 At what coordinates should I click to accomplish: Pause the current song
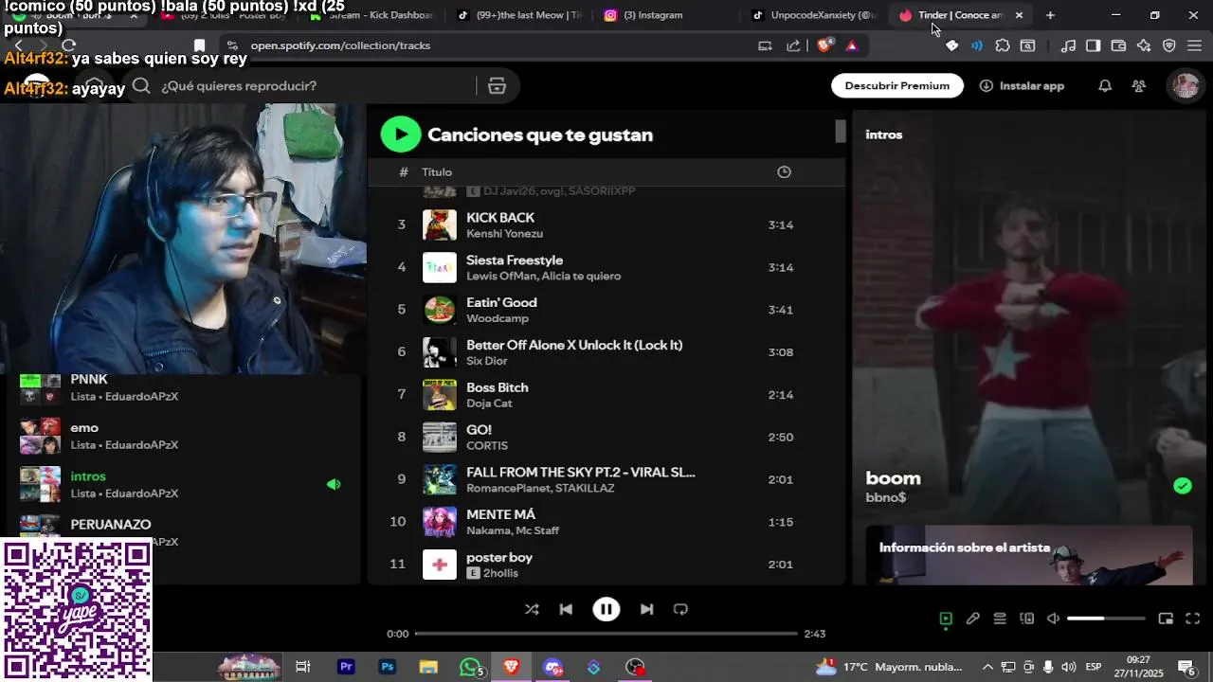click(606, 609)
